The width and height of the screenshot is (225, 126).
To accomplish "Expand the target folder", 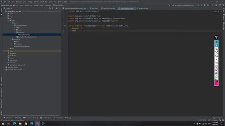I will click(x=6, y=51).
